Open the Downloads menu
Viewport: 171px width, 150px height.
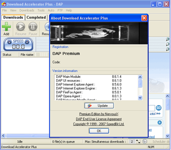(27, 10)
